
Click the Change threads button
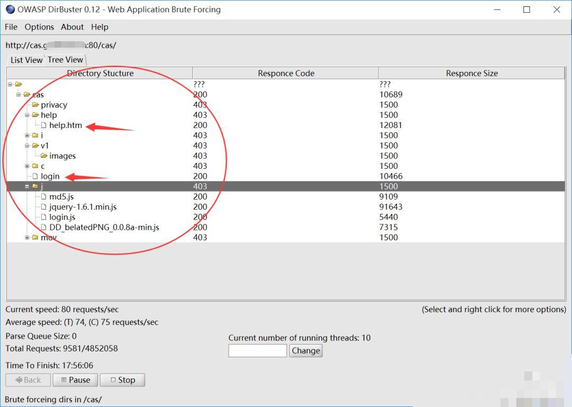tap(306, 350)
